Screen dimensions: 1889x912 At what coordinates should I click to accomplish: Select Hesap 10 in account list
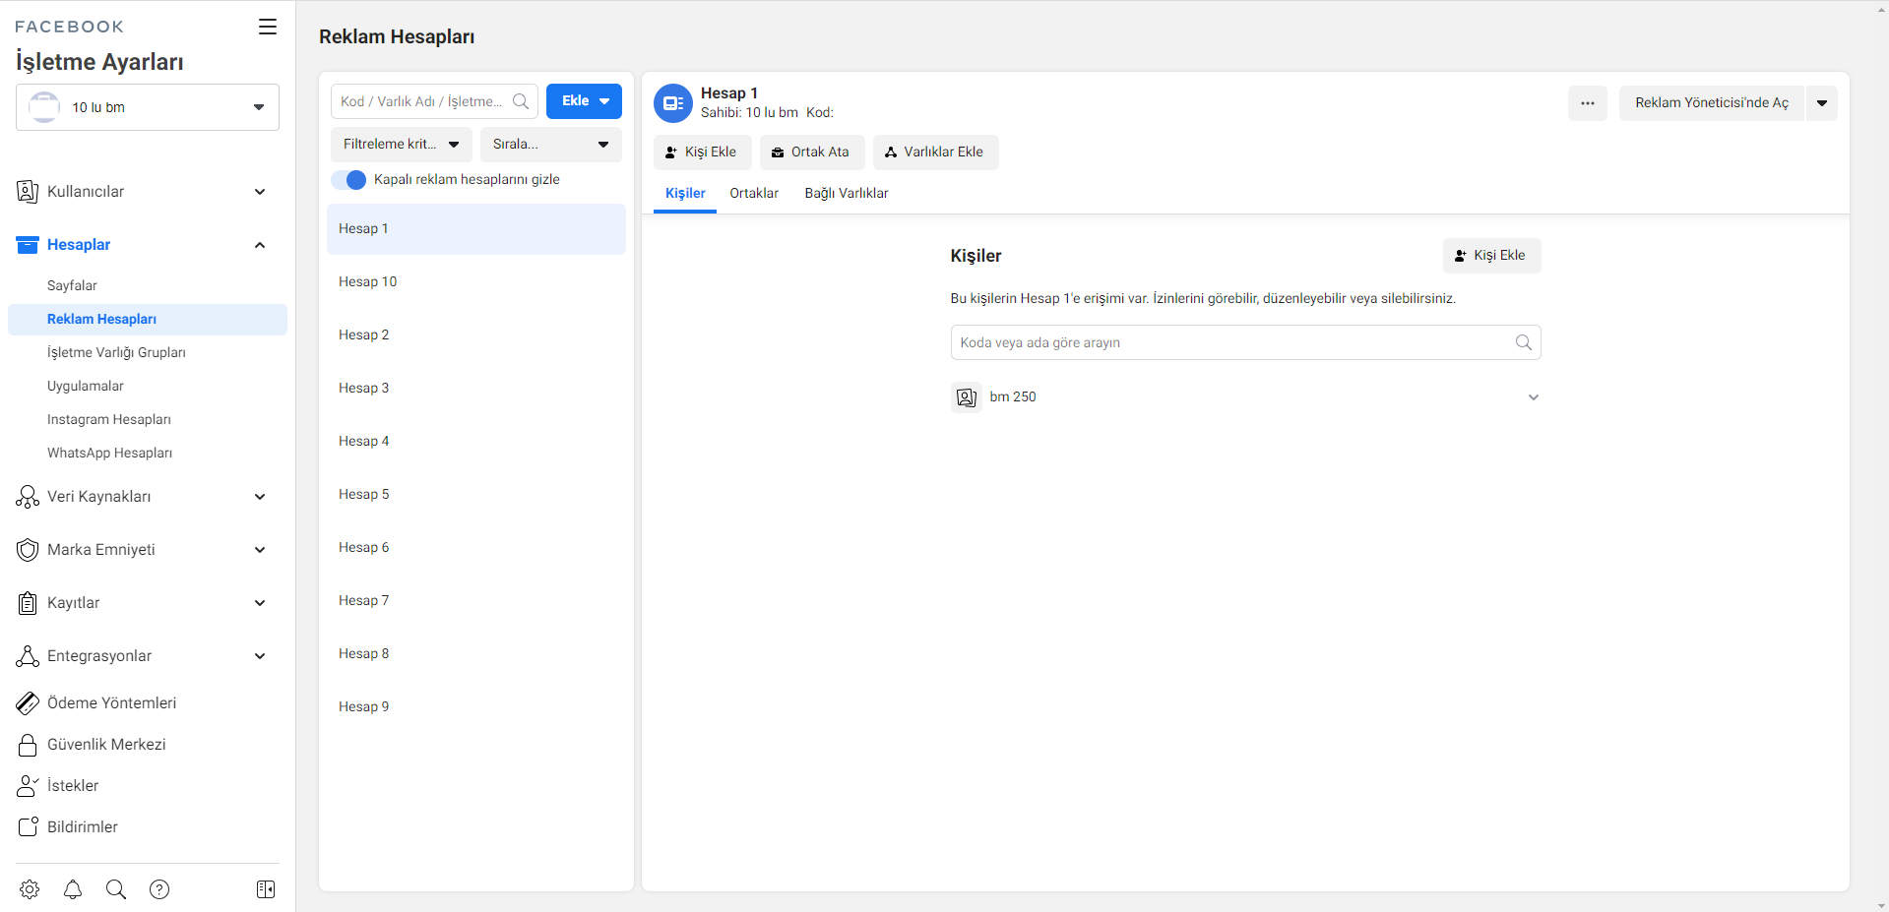click(x=476, y=282)
